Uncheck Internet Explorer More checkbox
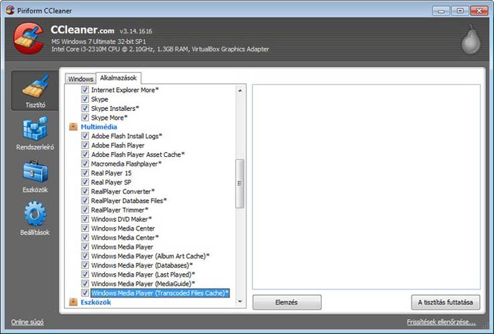 tap(85, 90)
